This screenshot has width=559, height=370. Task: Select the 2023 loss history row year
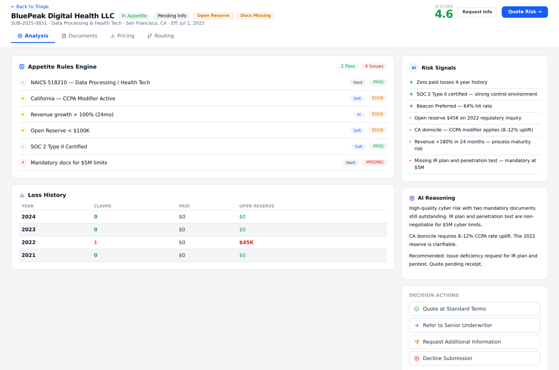pos(28,229)
